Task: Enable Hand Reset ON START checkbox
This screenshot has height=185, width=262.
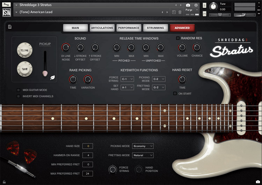Action: pos(175,93)
